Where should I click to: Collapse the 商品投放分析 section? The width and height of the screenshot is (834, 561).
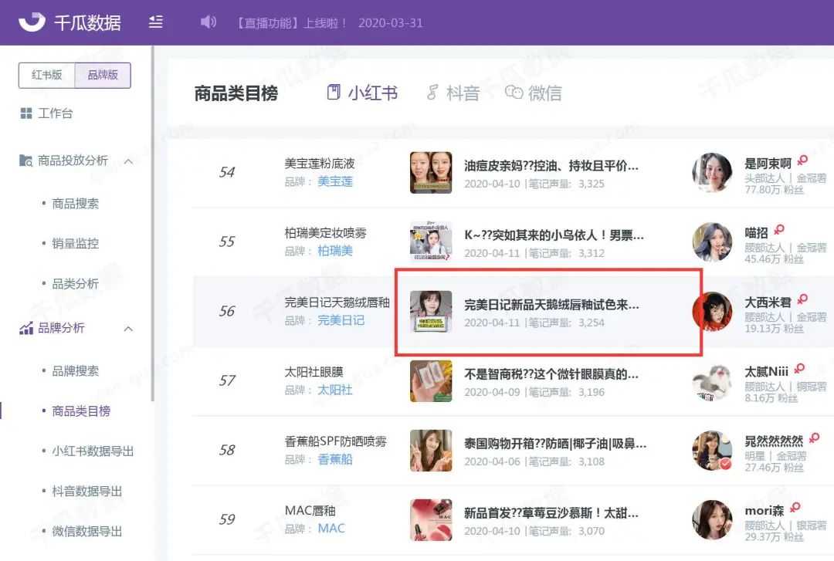[x=128, y=161]
